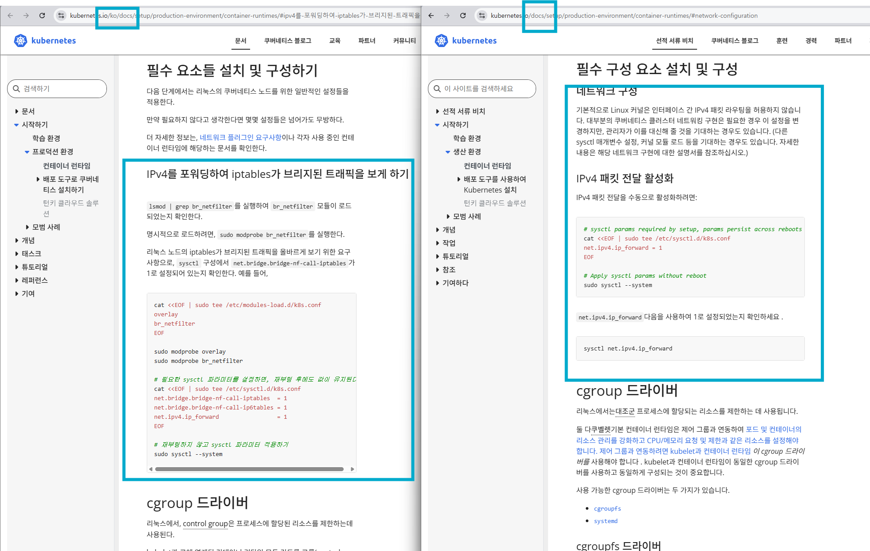870x551 pixels.
Task: Click the Kubernetes logo in the left window
Action: [45, 40]
